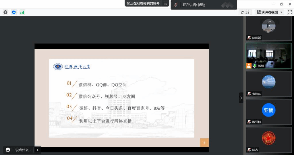Image resolution: width=294 pixels, height=155 pixels.
Task: Open the meeting info icon
Action: (x=5, y=12)
